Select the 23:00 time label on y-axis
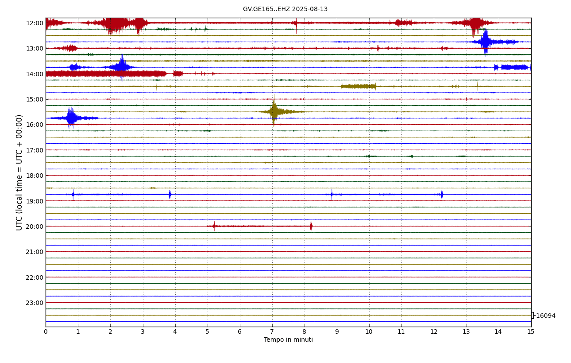Viewport: 571px width, 363px height. [35, 303]
